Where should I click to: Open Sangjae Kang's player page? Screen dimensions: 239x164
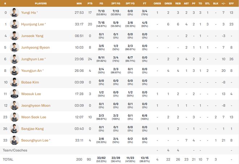pos(32,128)
